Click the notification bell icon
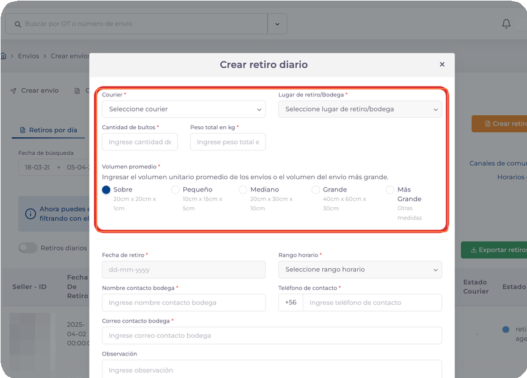 tap(506, 24)
